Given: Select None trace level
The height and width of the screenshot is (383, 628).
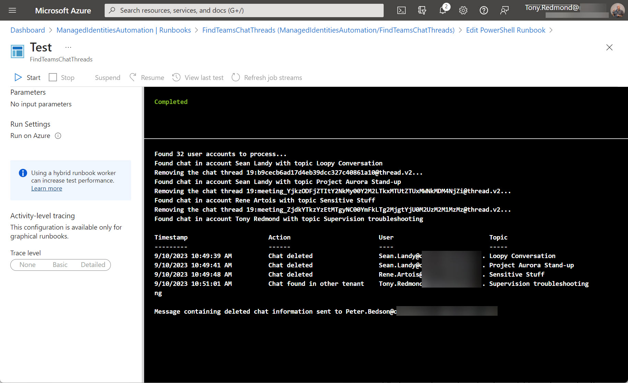Looking at the screenshot, I should coord(27,265).
